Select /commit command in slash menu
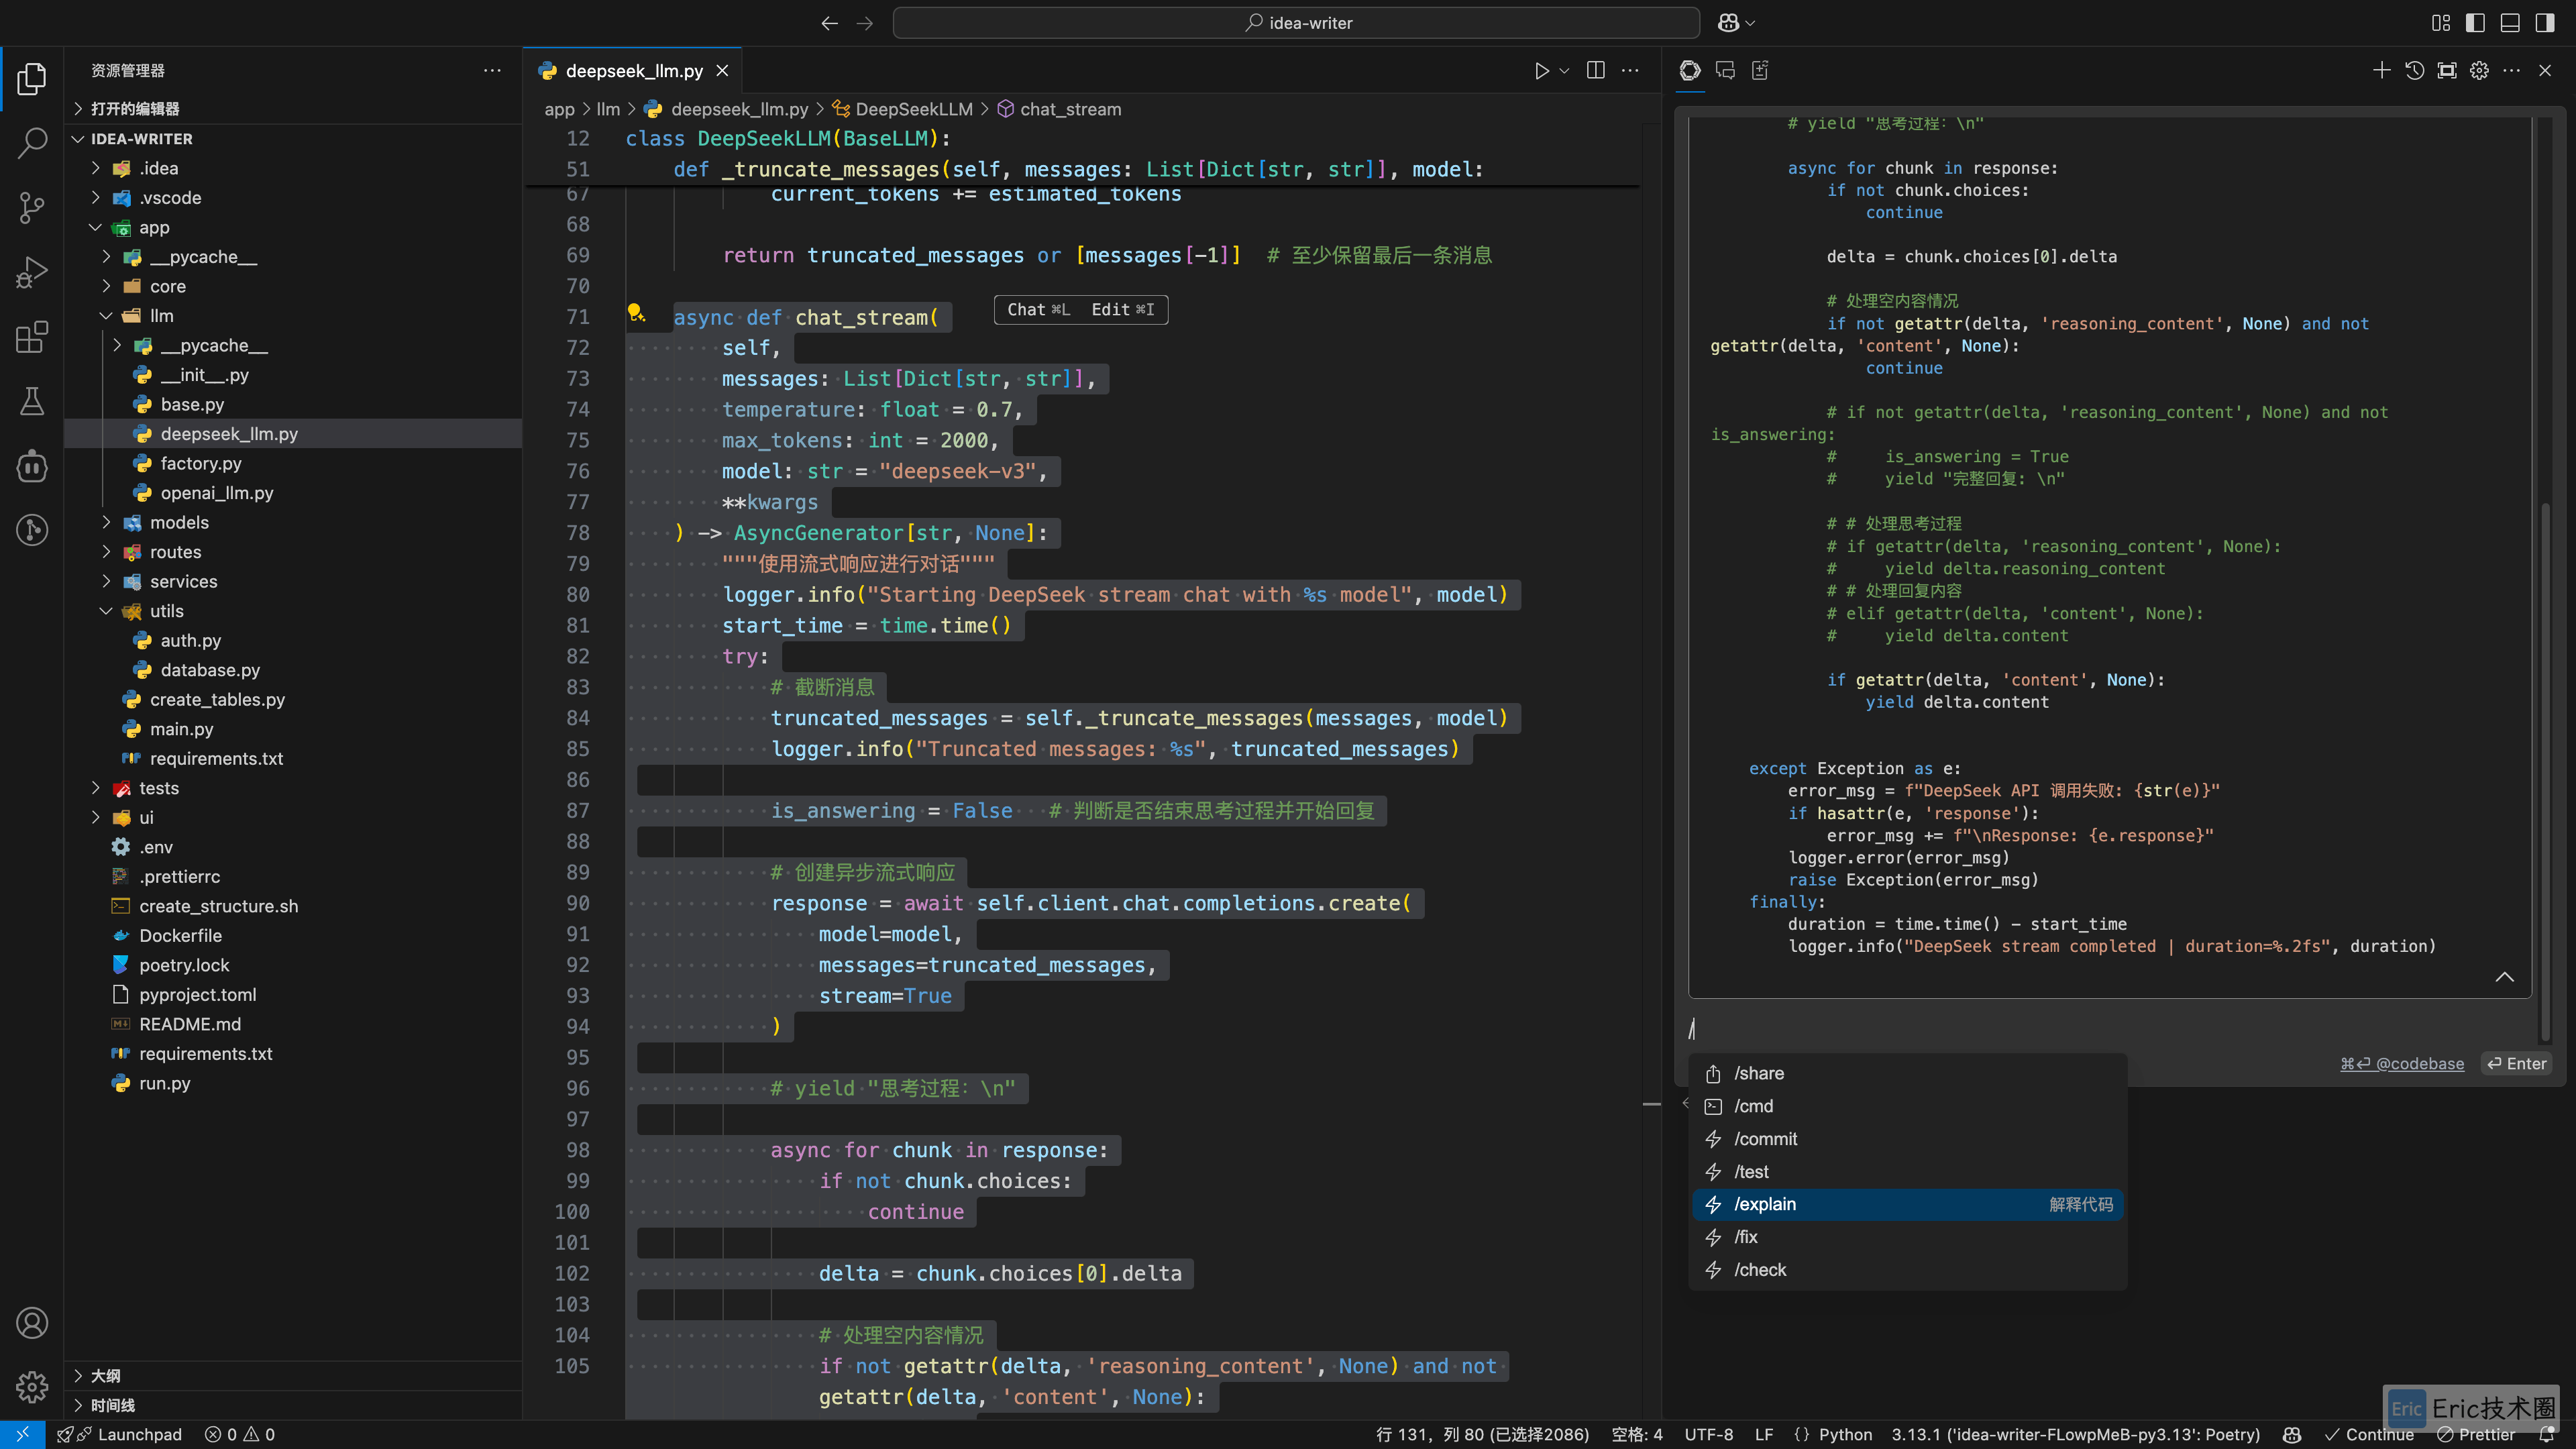 1908,1139
